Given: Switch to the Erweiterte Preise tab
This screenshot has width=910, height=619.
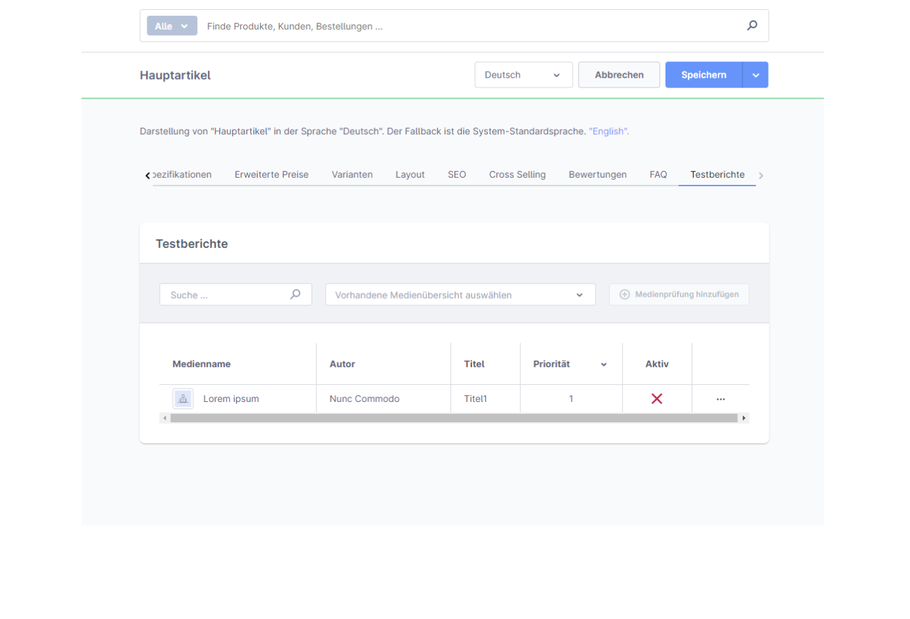Looking at the screenshot, I should coord(272,174).
